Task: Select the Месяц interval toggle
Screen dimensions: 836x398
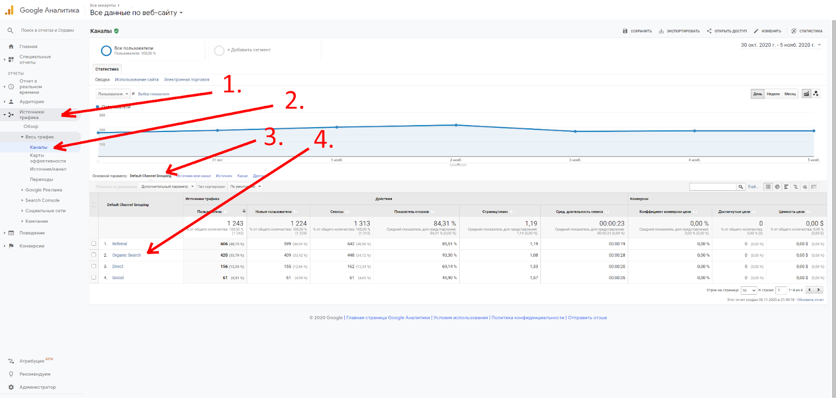Action: point(790,94)
